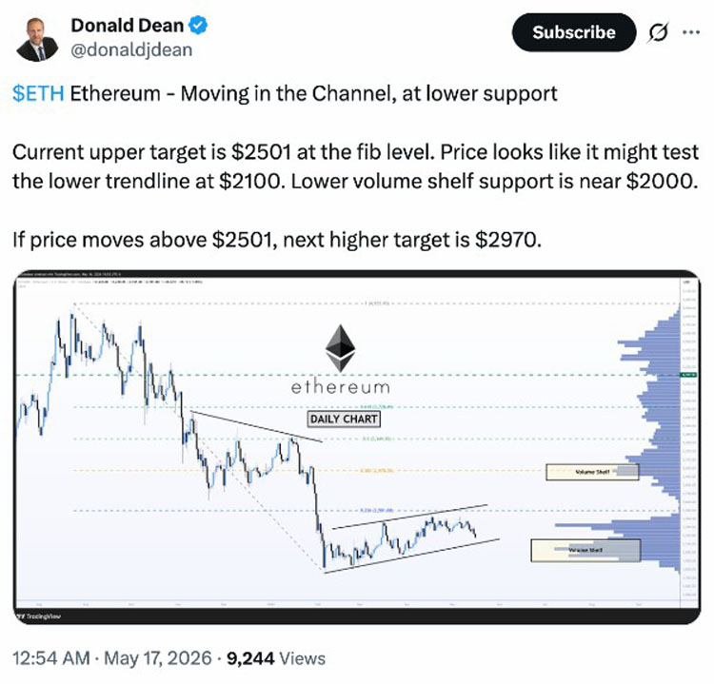Viewport: 714px width, 684px height.
Task: Open the three-dot more options menu
Action: (x=691, y=32)
